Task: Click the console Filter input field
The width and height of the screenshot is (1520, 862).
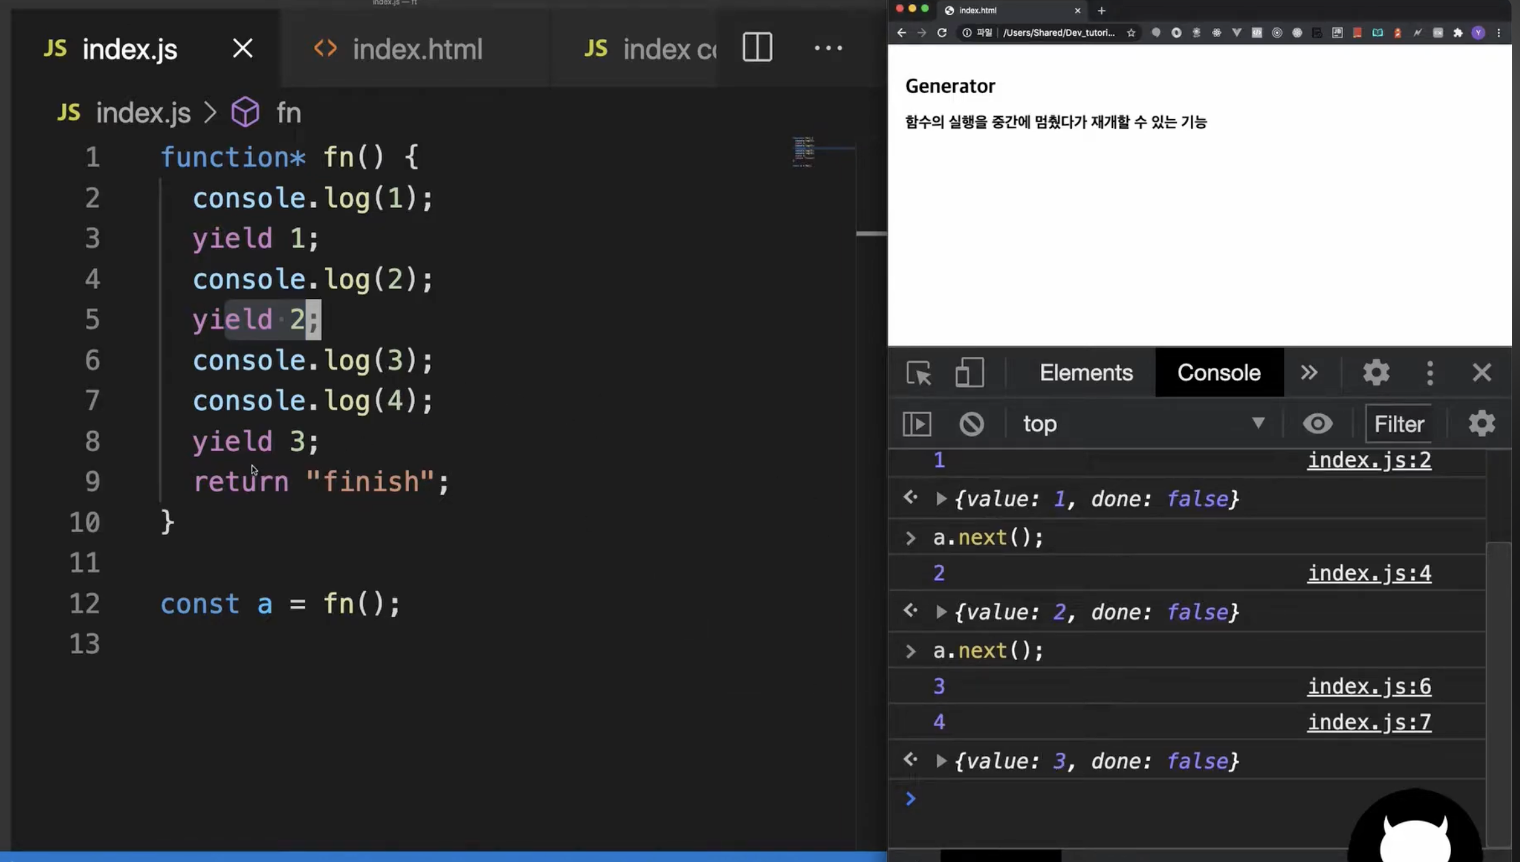Action: pos(1399,424)
